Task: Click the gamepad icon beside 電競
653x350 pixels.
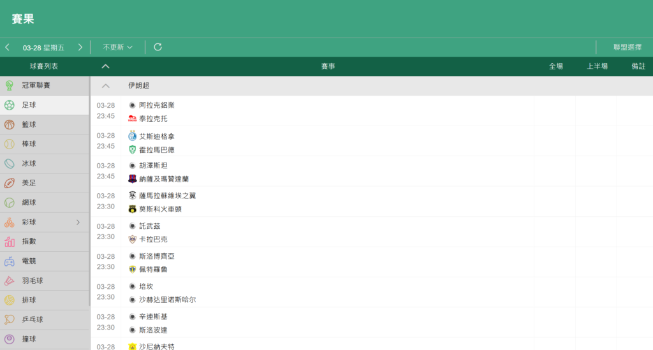Action: 10,261
